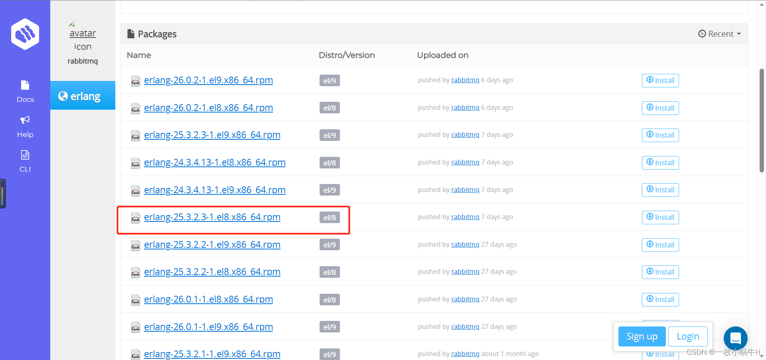Click el/8 badge for erlang-26.0.1-1.el8
Image resolution: width=766 pixels, height=360 pixels.
point(330,300)
